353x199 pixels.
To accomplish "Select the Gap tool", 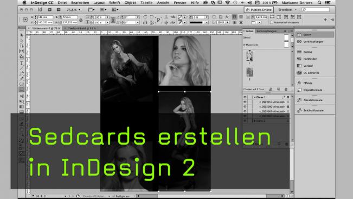I will (x=22, y=51).
